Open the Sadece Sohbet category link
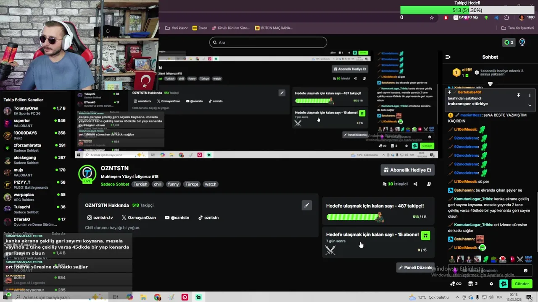 coord(115,184)
